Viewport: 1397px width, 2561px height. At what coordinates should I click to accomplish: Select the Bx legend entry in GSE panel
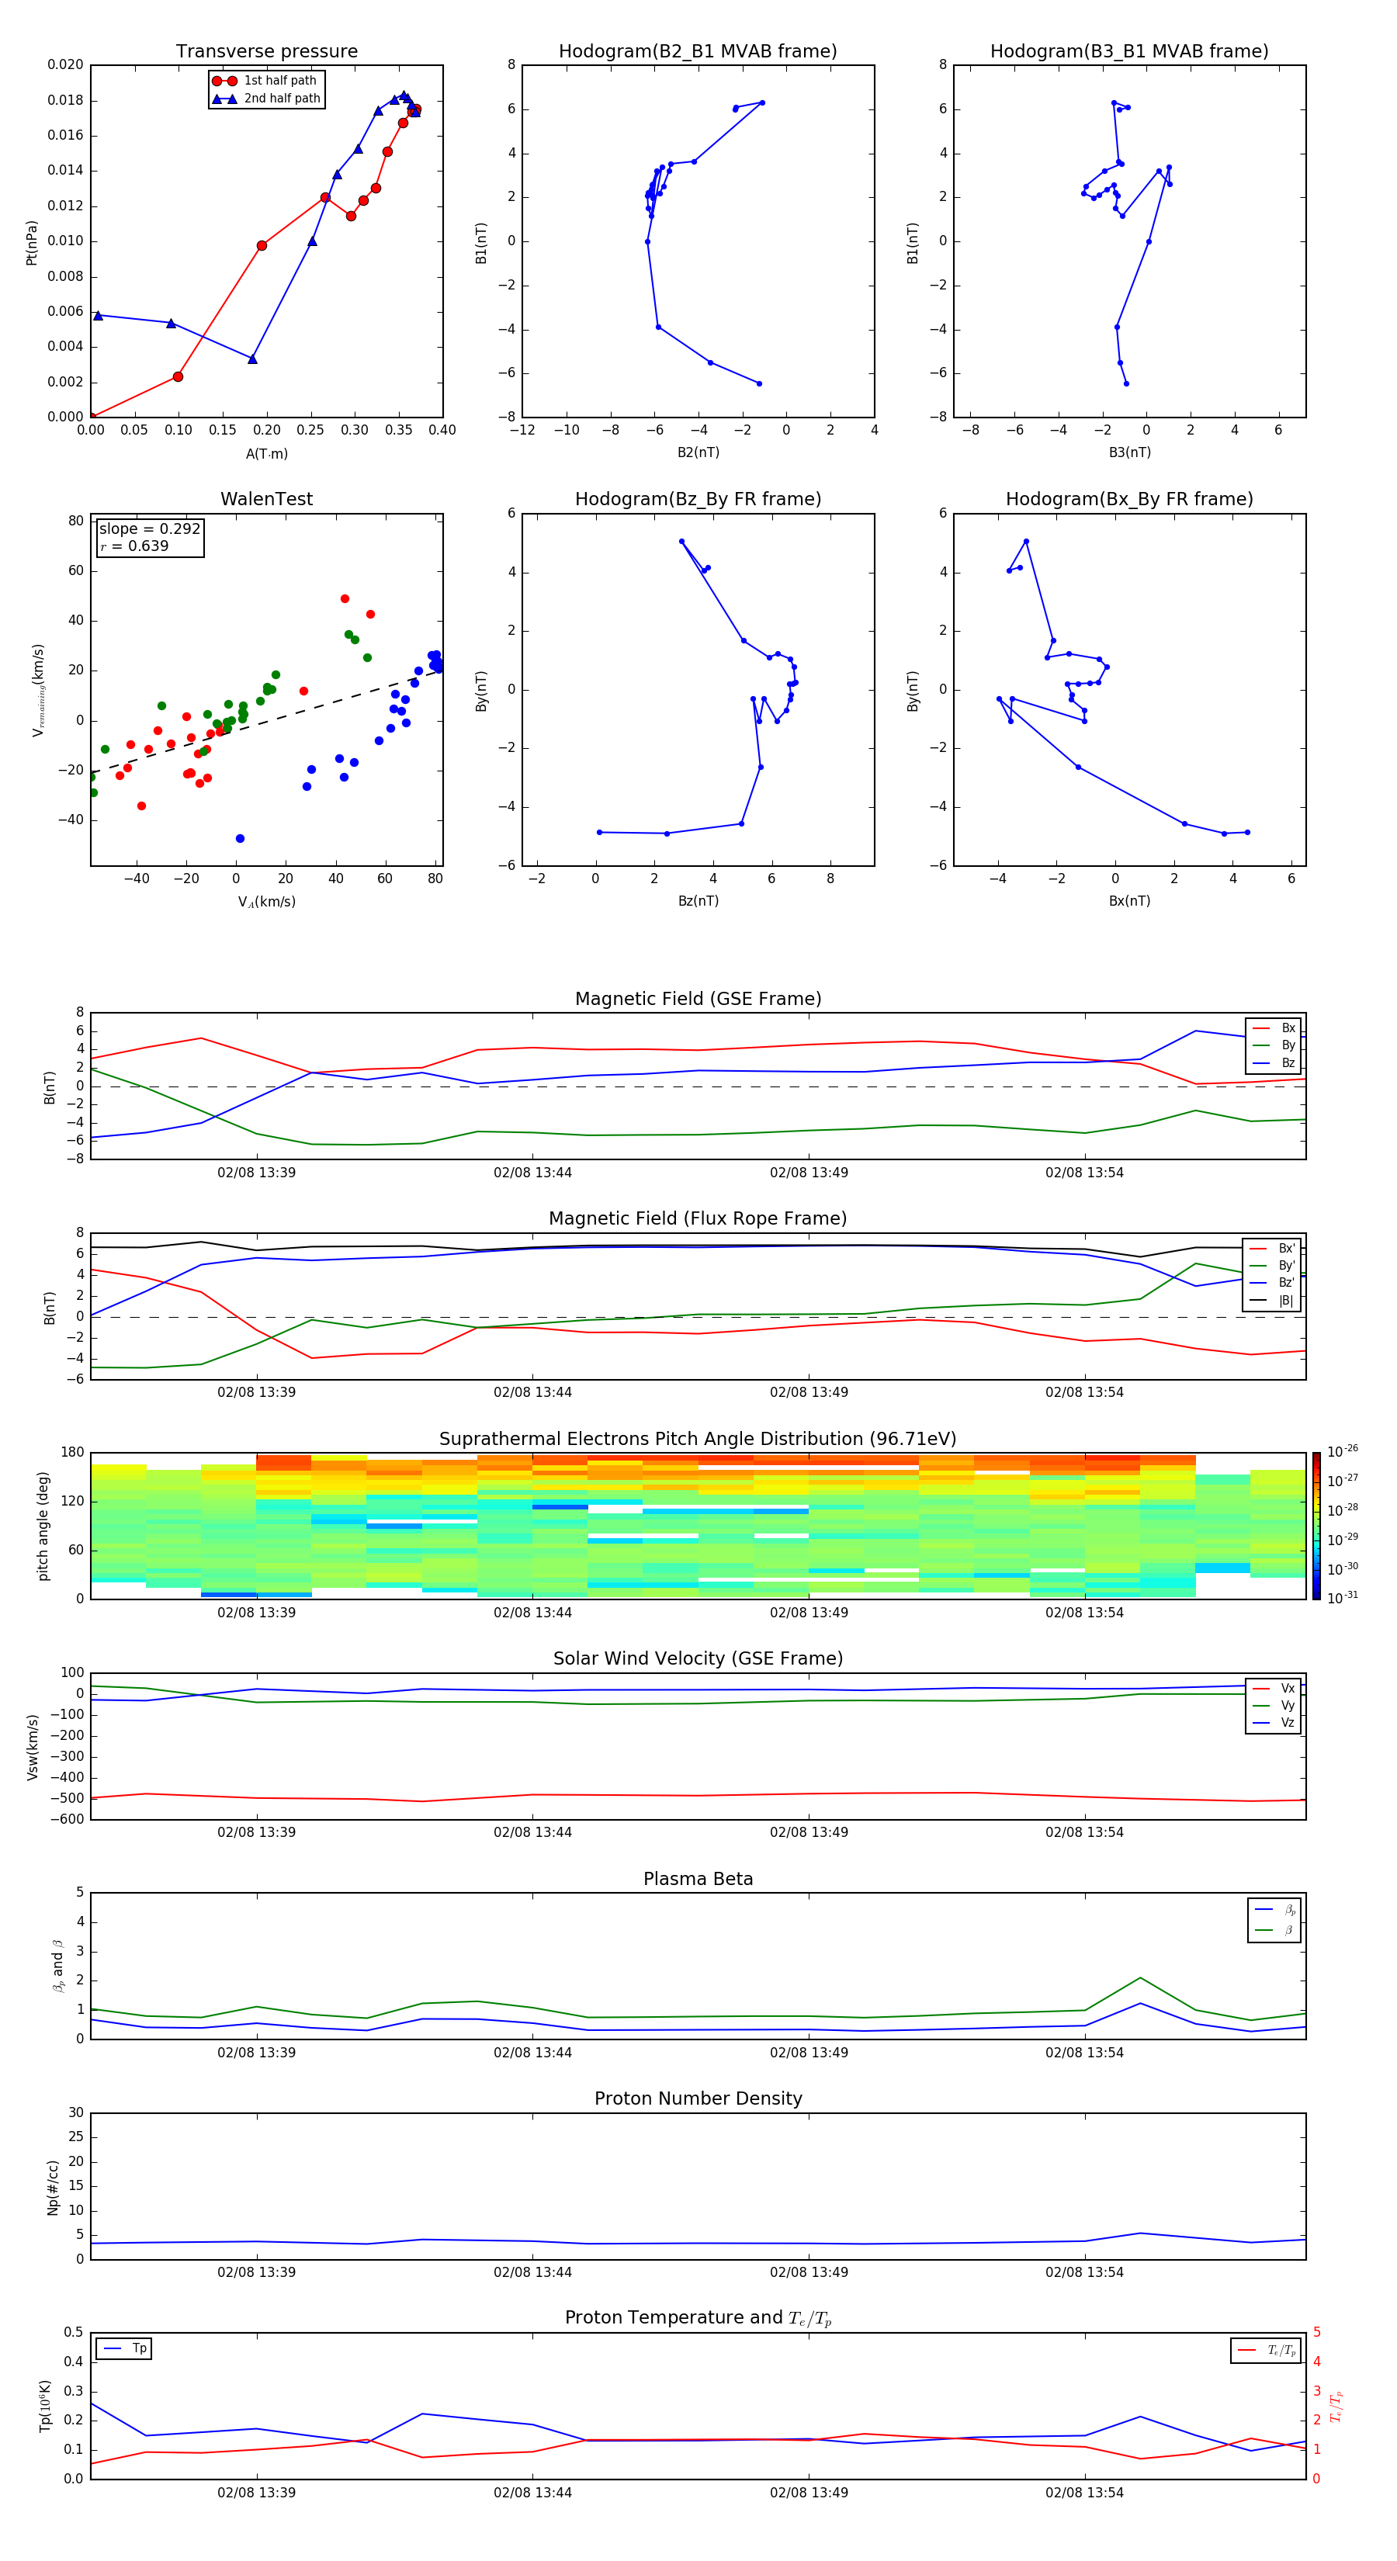[1274, 1028]
